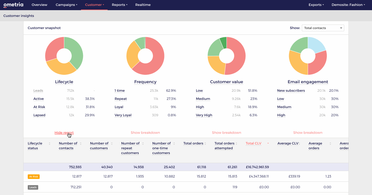Click the Hide report link
The height and width of the screenshot is (195, 372).
[64, 132]
